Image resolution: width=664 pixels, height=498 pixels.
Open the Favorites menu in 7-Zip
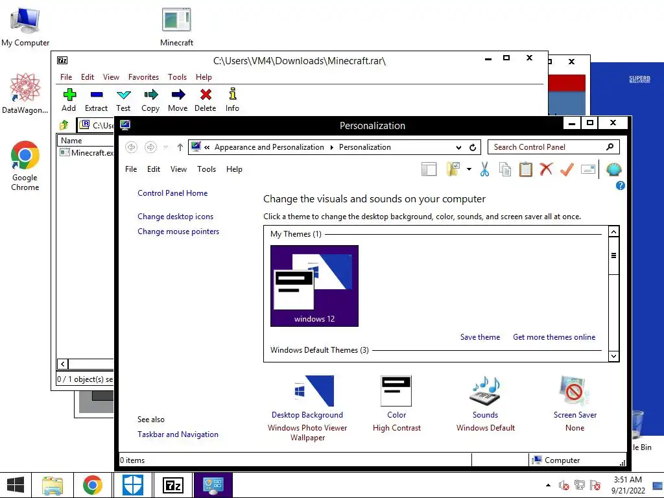[x=143, y=77]
